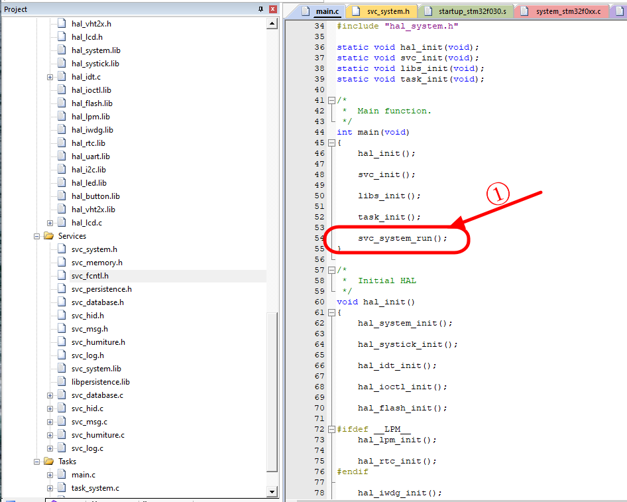This screenshot has width=627, height=502.
Task: Select task_system.c under Tasks
Action: pyautogui.click(x=95, y=488)
